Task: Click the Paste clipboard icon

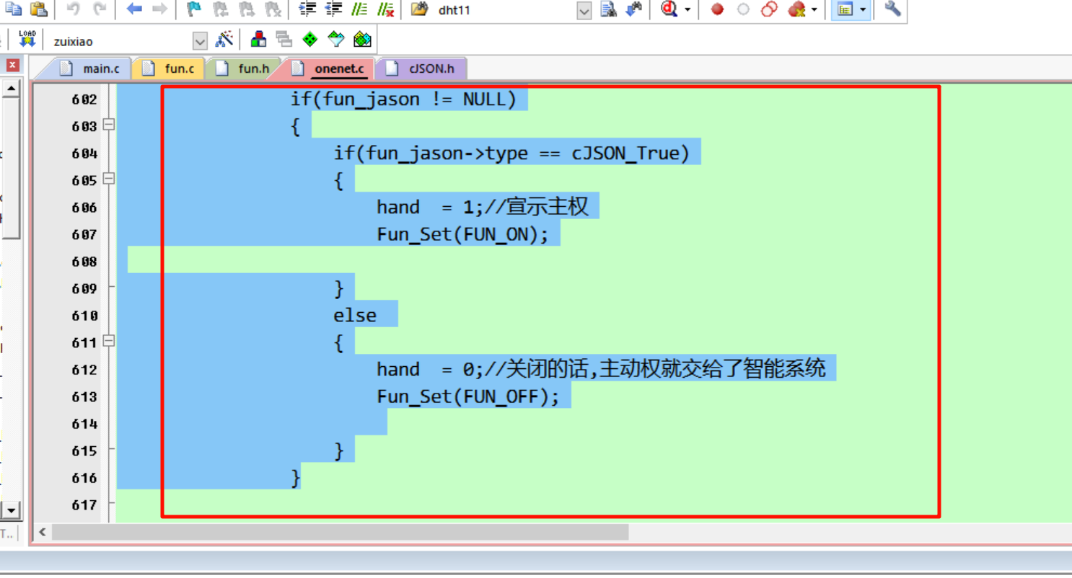Action: point(39,9)
